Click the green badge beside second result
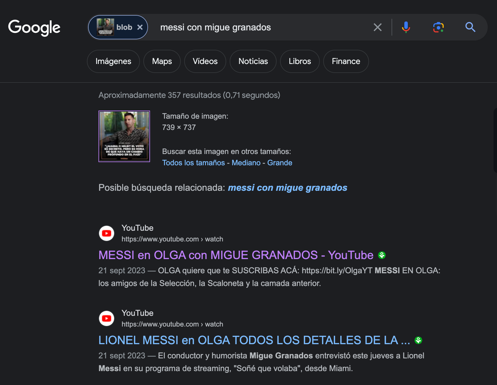Image resolution: width=497 pixels, height=385 pixels. 418,340
